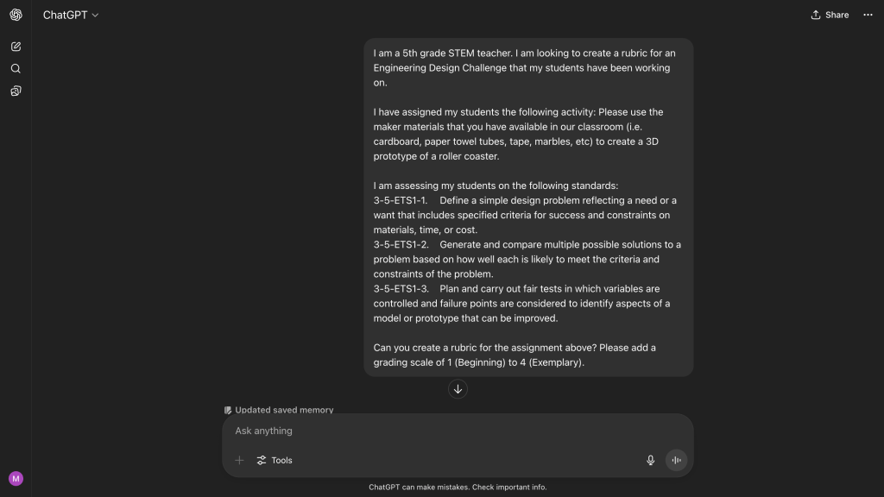Click the 3-5-ETS1-2 standard line in the message
Viewport: 884px width, 497px height.
pos(527,259)
